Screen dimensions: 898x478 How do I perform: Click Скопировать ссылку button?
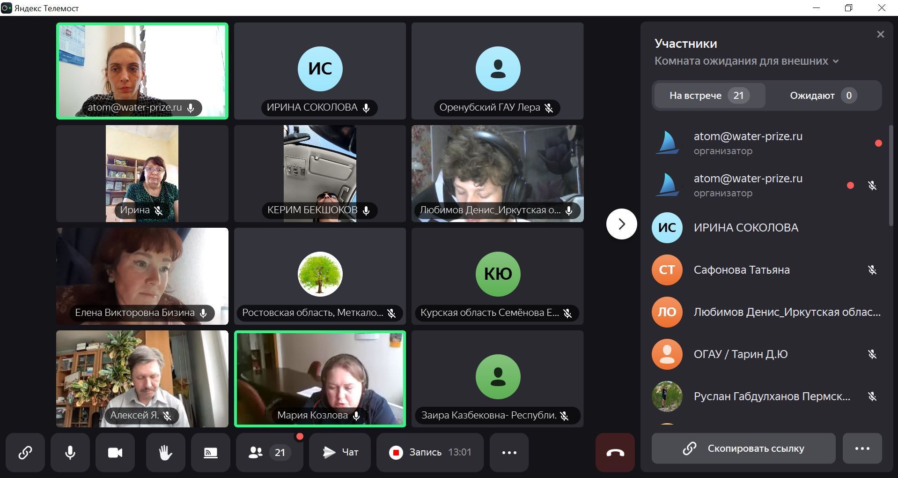[x=743, y=448]
